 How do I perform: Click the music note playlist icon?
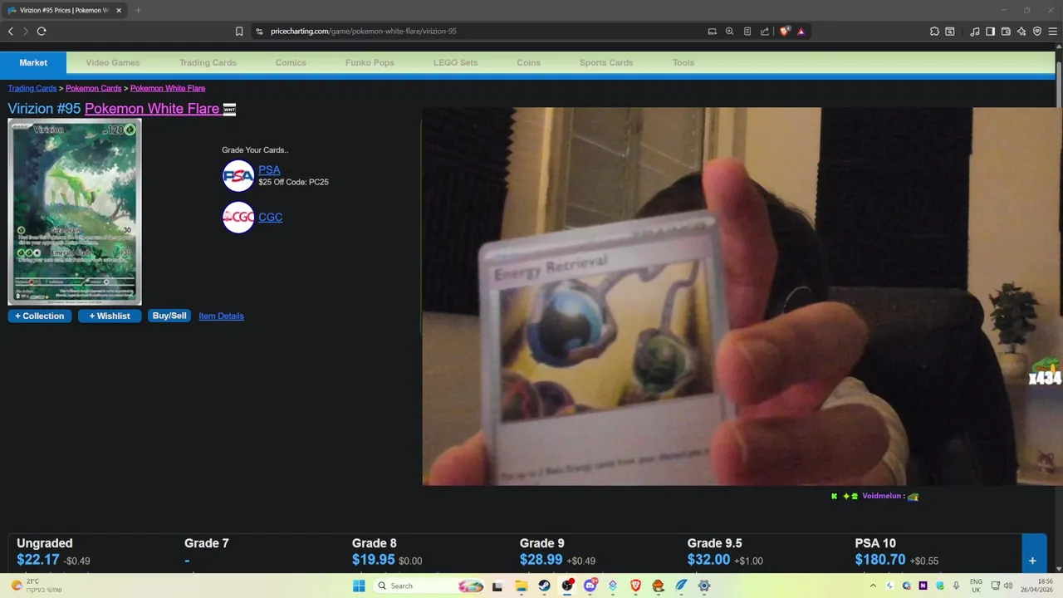tap(975, 32)
